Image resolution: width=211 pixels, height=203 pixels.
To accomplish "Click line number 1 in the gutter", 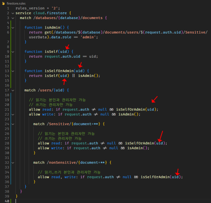I will coord(8,8).
